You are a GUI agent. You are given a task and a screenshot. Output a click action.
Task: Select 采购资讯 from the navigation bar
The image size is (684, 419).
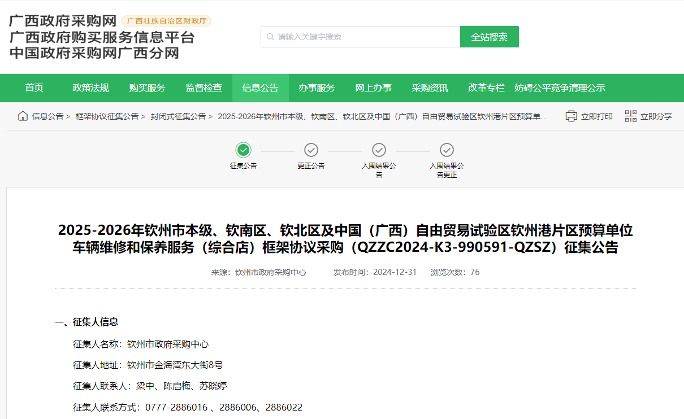pyautogui.click(x=430, y=88)
